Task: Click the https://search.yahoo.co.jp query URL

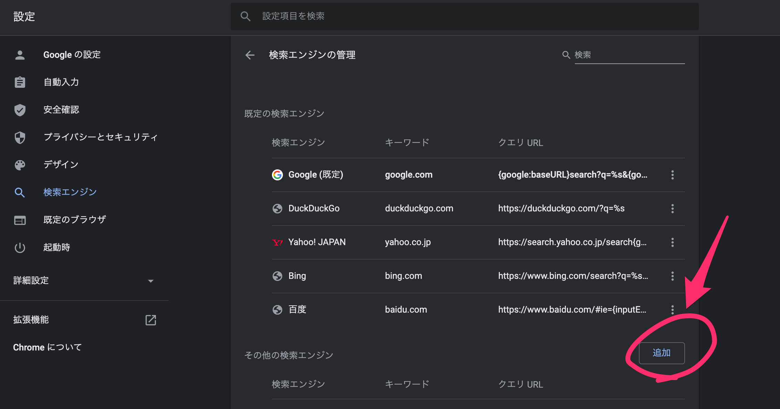Action: [x=572, y=242]
